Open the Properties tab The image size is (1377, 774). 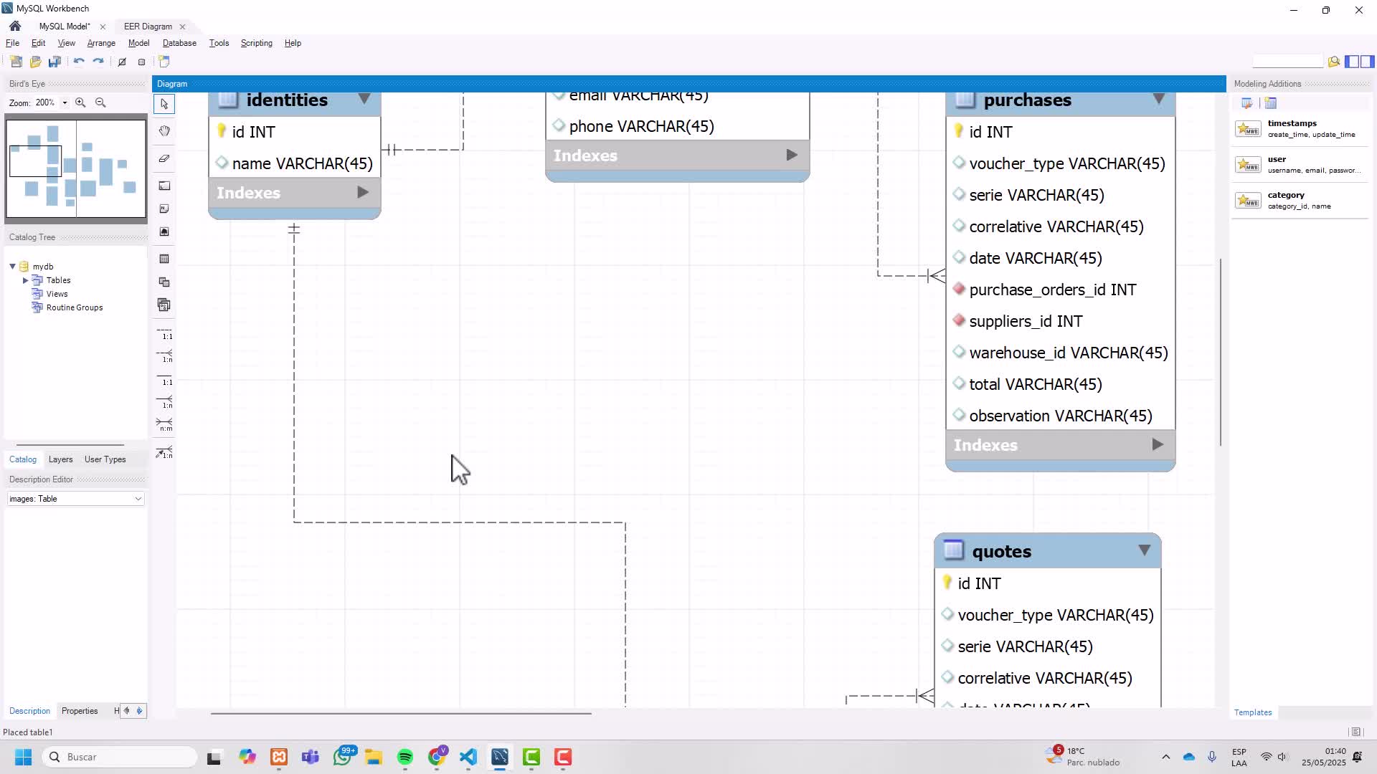(x=80, y=711)
